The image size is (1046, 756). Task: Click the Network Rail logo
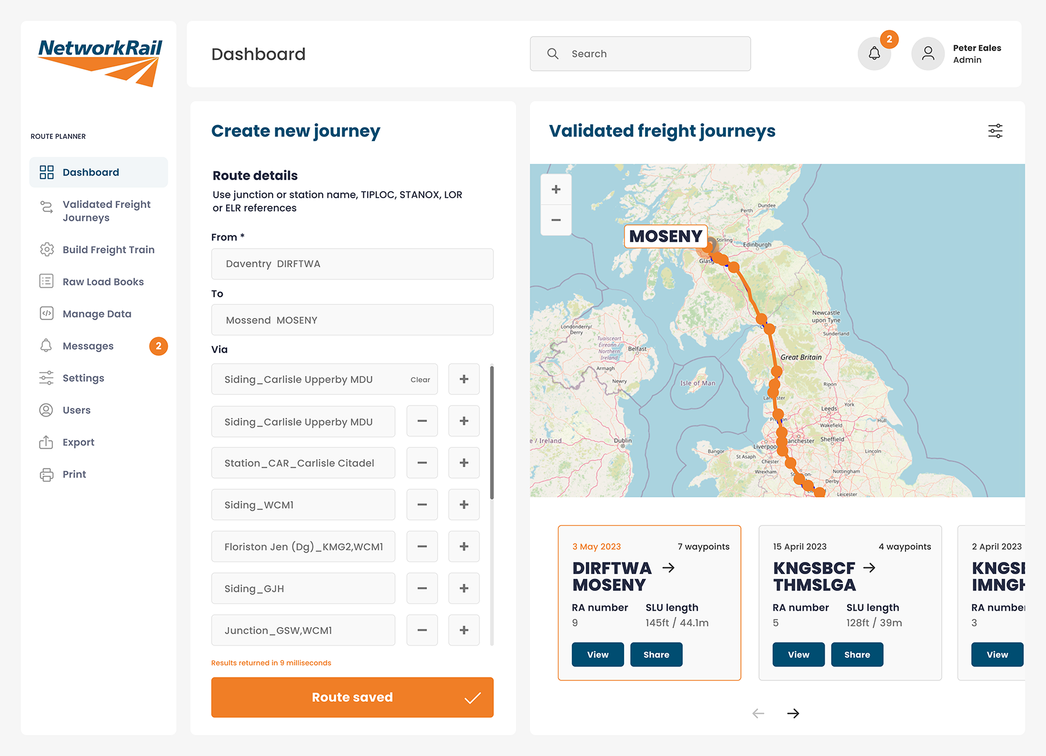tap(100, 63)
